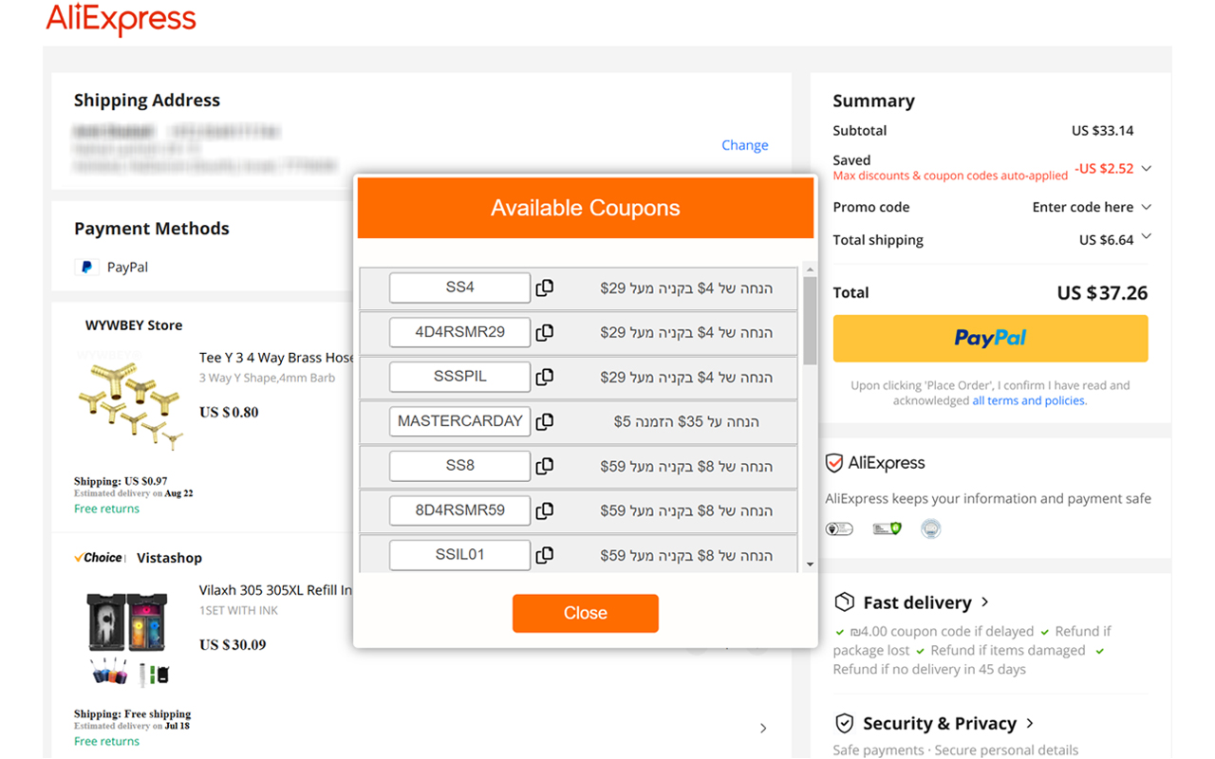Open the Fast delivery section arrow
Image resolution: width=1215 pixels, height=759 pixels.
985,602
